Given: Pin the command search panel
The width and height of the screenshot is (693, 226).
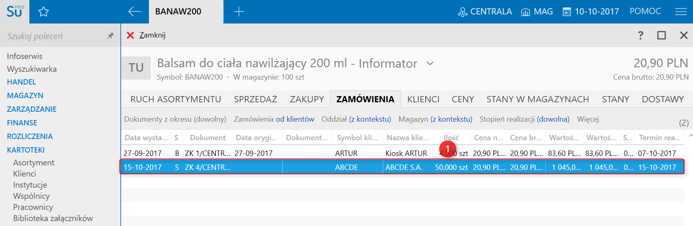Looking at the screenshot, I should pyautogui.click(x=110, y=36).
